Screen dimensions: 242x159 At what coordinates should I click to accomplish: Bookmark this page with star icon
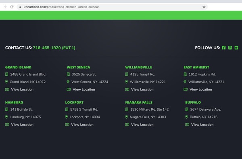click(x=204, y=7)
